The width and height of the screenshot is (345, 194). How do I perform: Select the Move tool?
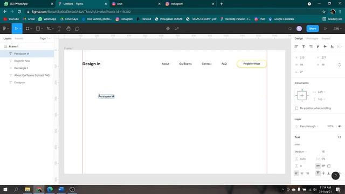(16, 29)
